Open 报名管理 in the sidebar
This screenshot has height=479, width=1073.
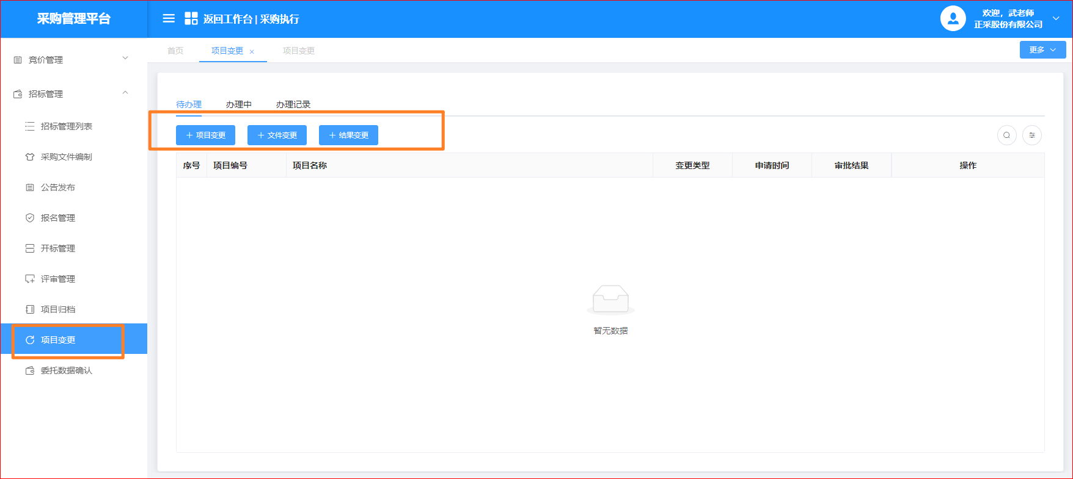pyautogui.click(x=57, y=218)
